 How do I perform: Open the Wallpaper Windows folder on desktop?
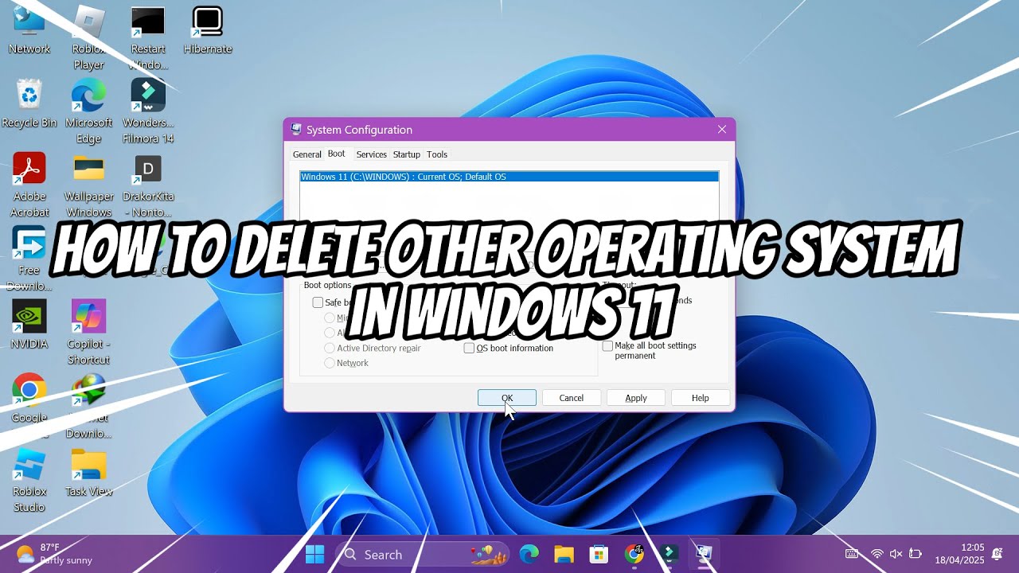[x=88, y=185]
